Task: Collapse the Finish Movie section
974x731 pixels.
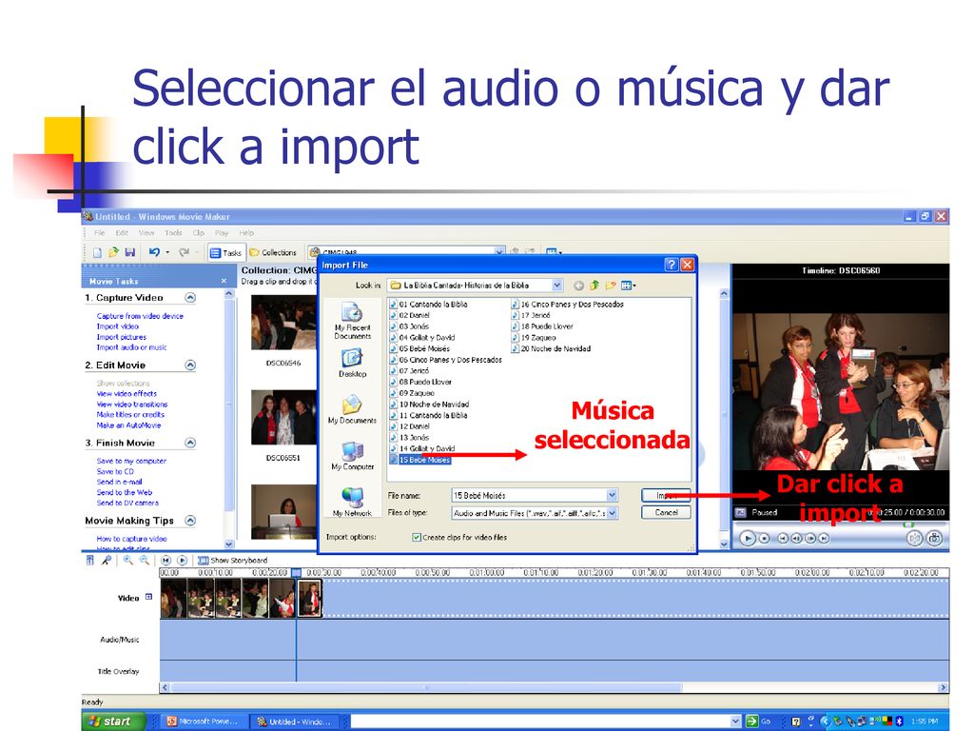Action: coord(190,443)
